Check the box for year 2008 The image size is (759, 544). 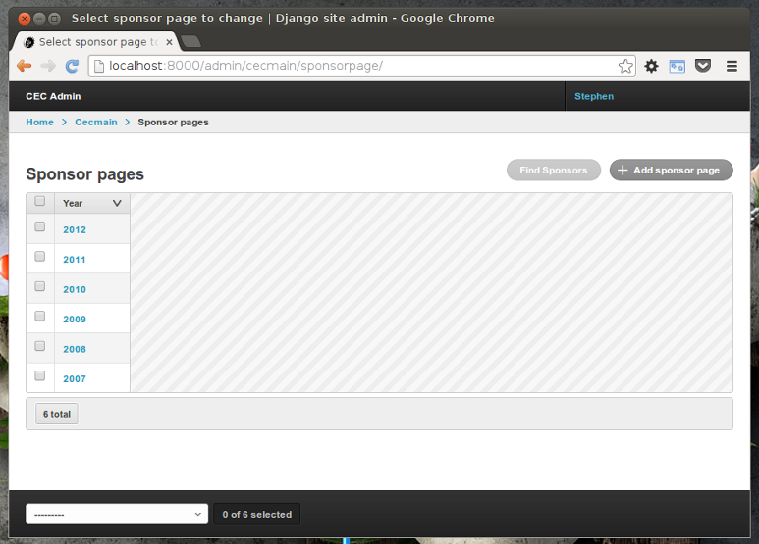coord(39,345)
